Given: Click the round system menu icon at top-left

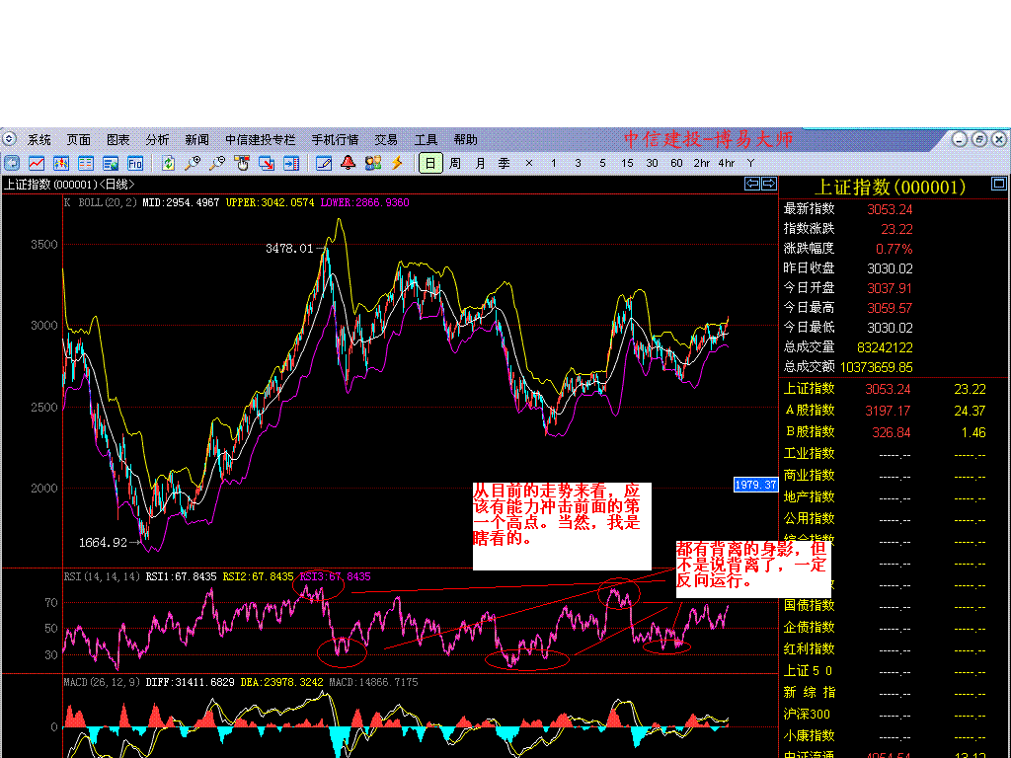Looking at the screenshot, I should (9, 138).
